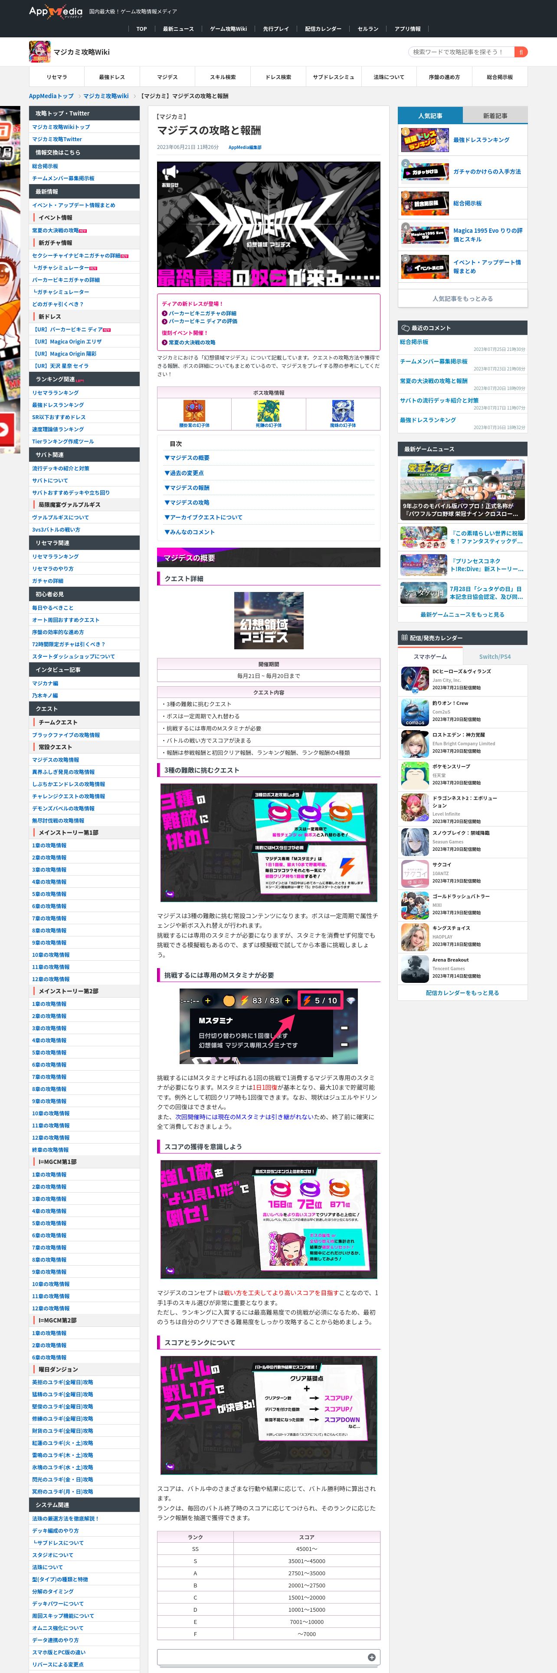
Task: Open 最新ニュース in the top navigation
Action: 178,29
